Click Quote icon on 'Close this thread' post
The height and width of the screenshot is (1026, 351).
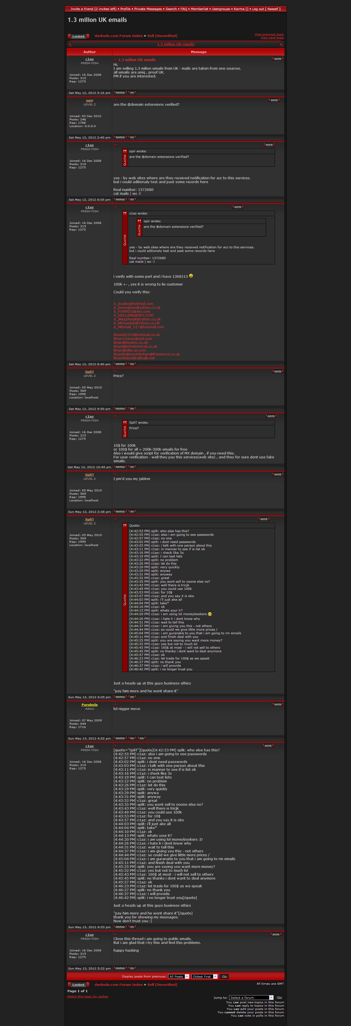[x=276, y=934]
